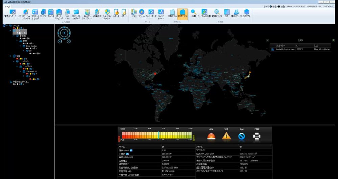Open the ログ log viewer
338x179 pixels.
click(227, 14)
